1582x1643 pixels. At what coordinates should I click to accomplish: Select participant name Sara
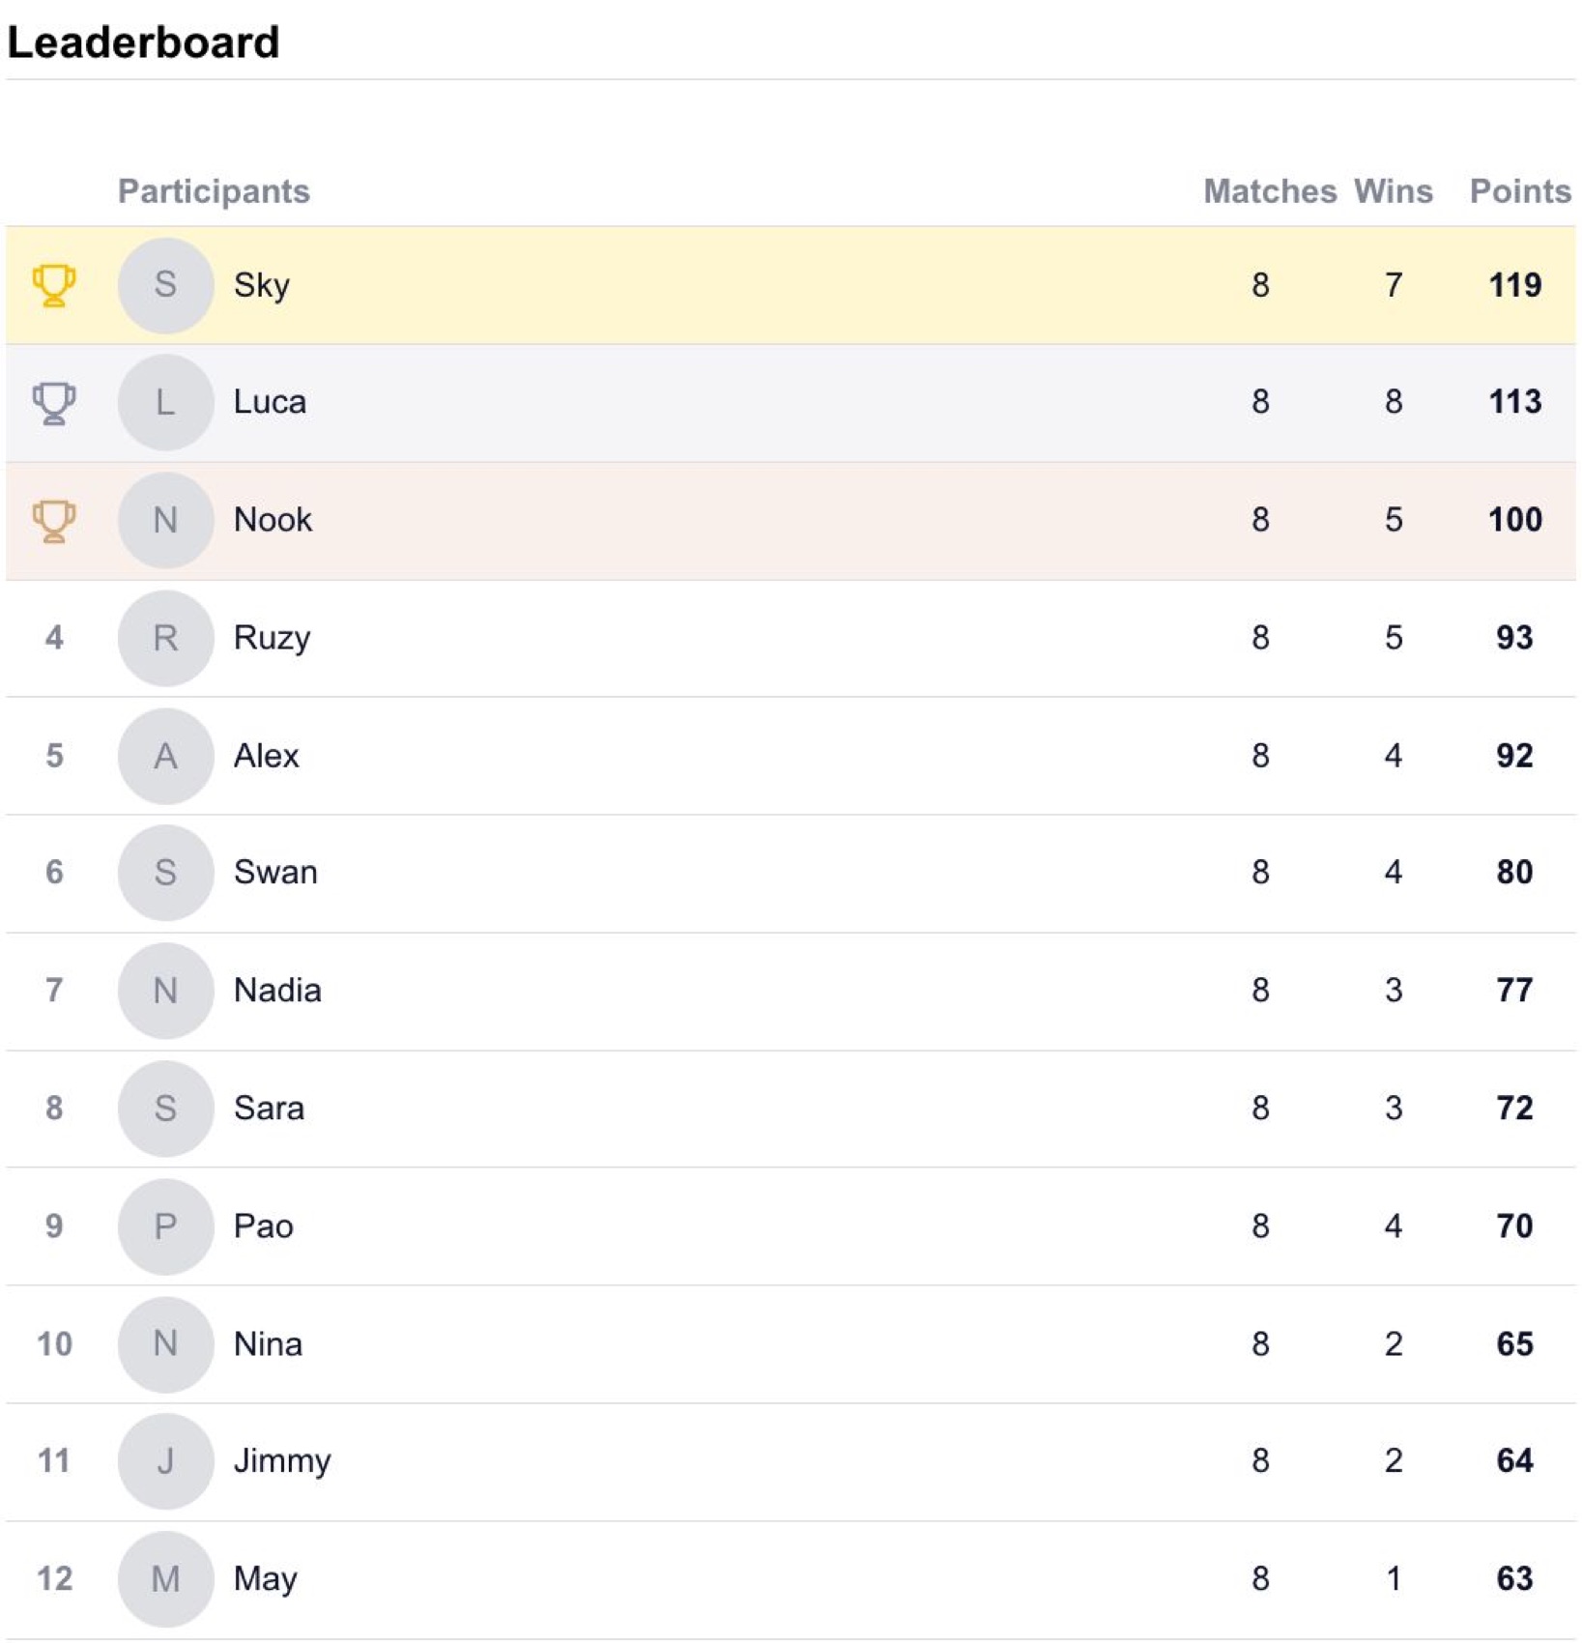pos(269,1109)
